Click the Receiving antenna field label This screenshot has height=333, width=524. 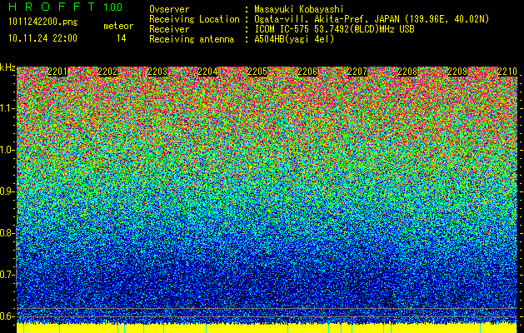[192, 39]
